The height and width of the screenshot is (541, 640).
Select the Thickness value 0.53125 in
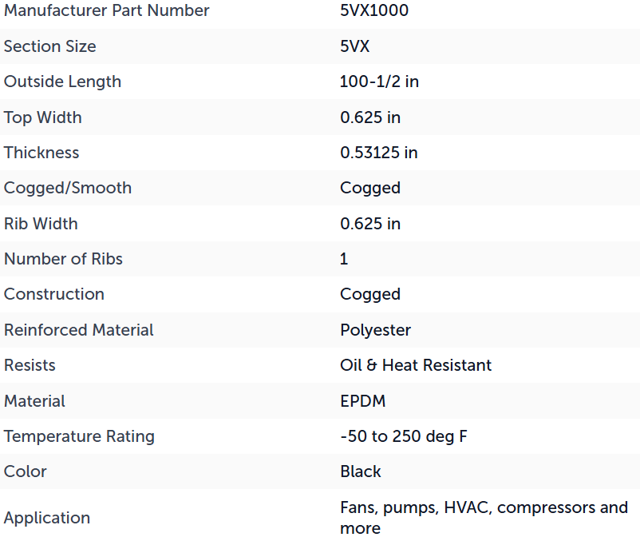pyautogui.click(x=379, y=153)
